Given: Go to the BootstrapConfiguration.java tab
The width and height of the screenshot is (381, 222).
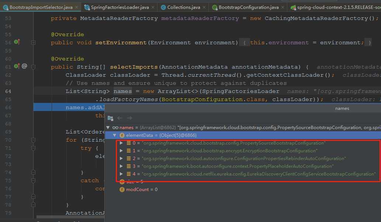Looking at the screenshot, I should click(x=249, y=7).
